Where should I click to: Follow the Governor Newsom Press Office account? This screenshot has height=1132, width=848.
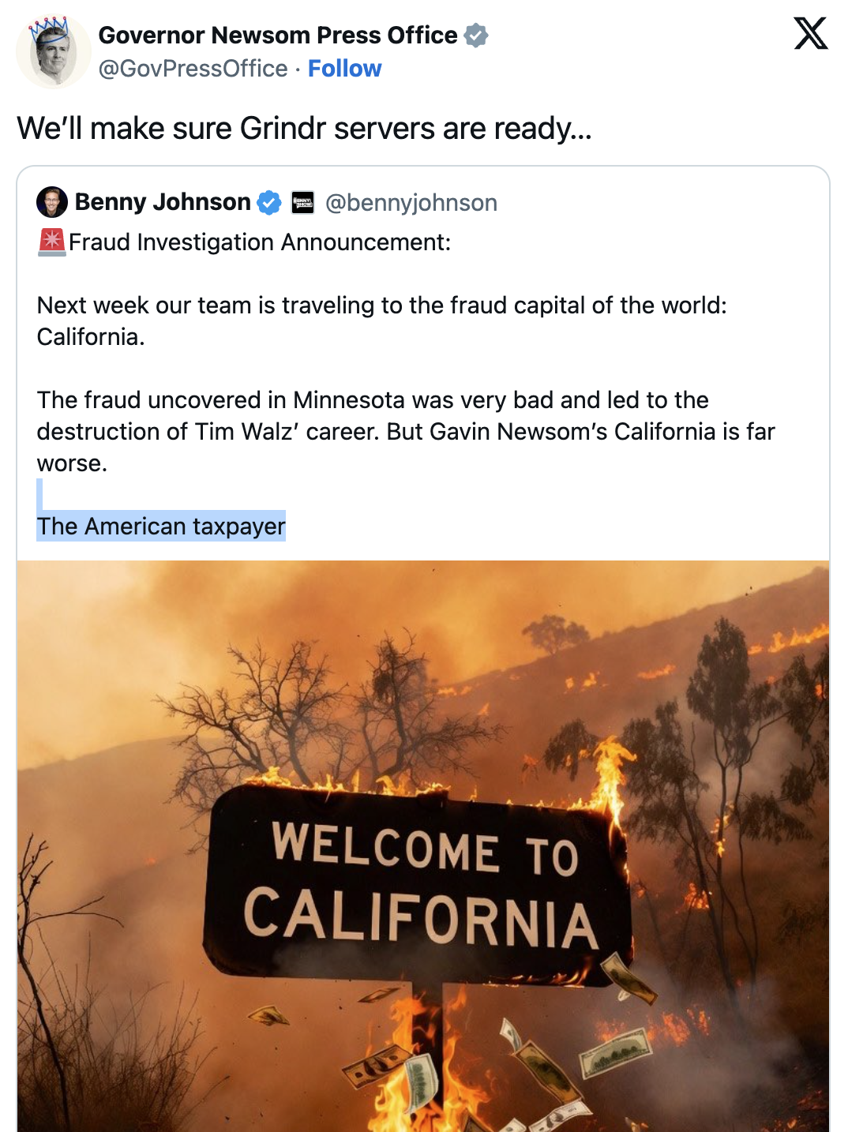(344, 69)
